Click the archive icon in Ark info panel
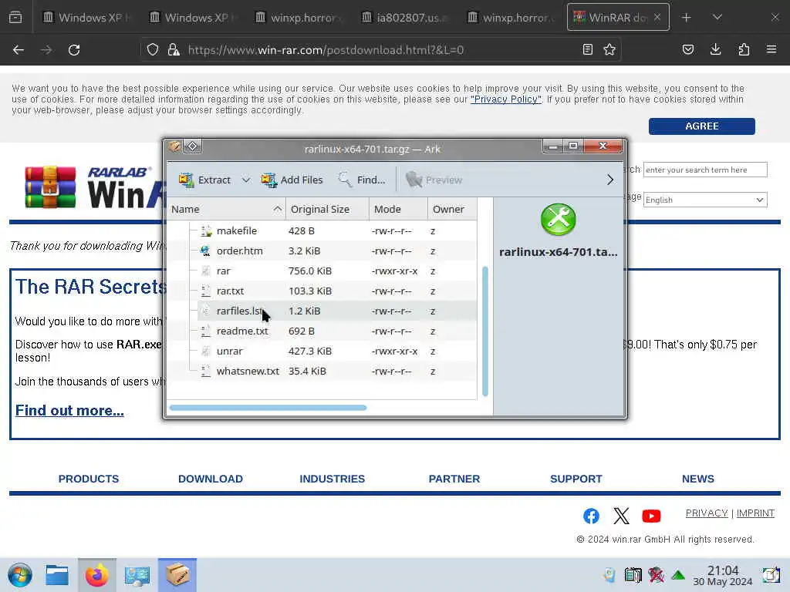This screenshot has width=790, height=592. tap(559, 220)
